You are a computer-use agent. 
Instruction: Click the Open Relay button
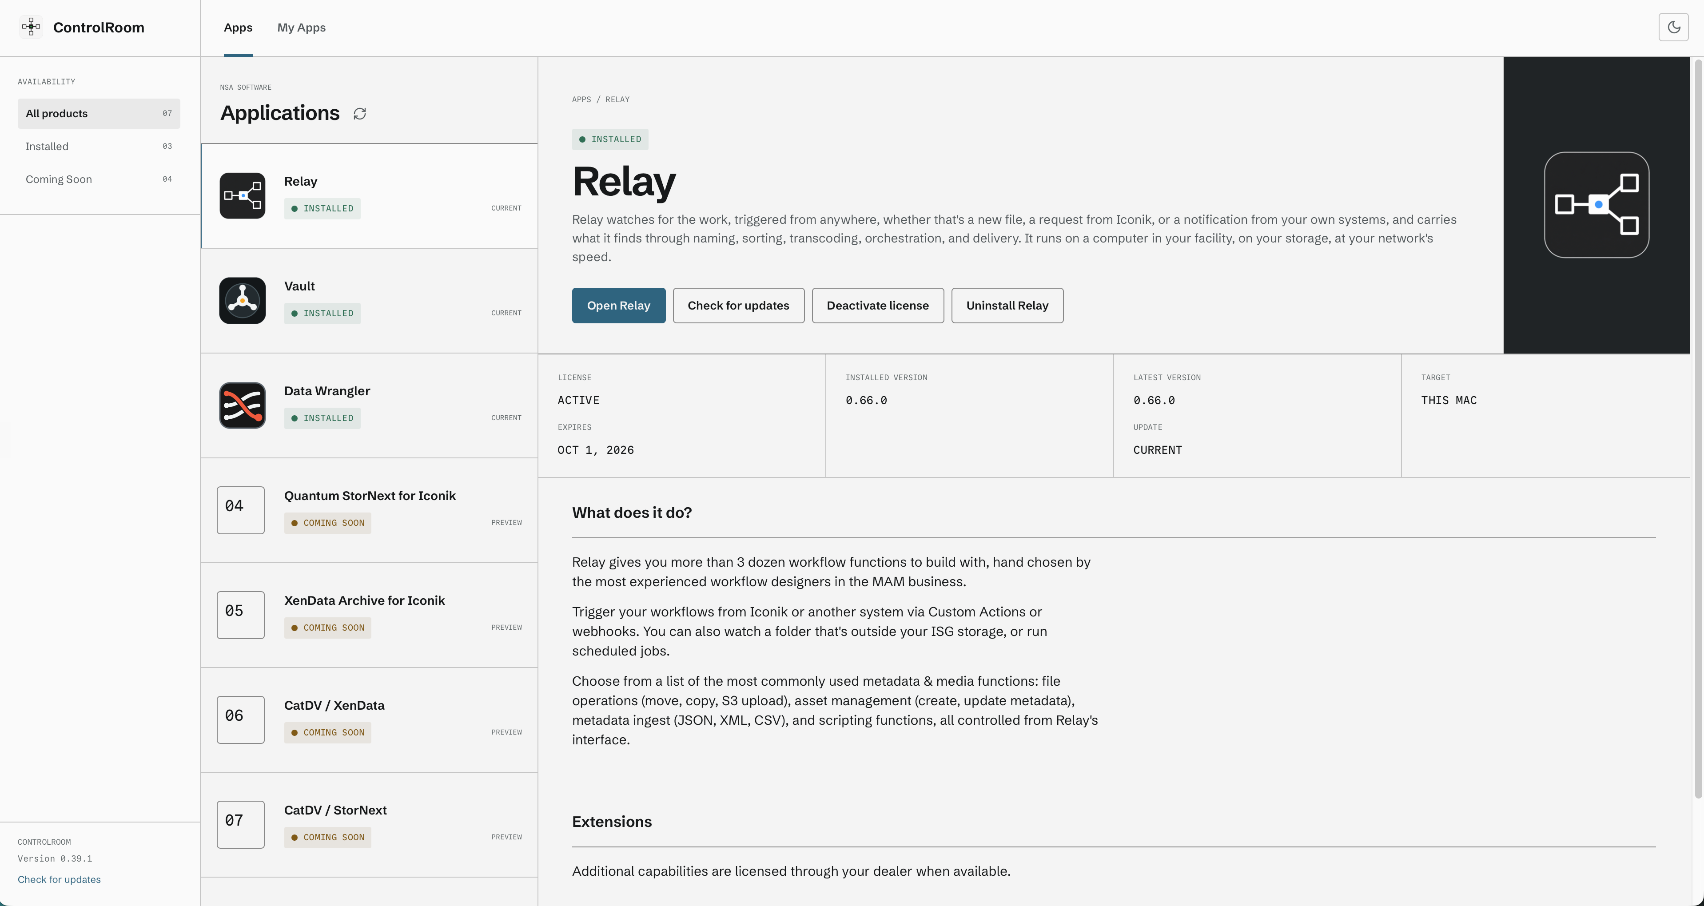coord(618,306)
